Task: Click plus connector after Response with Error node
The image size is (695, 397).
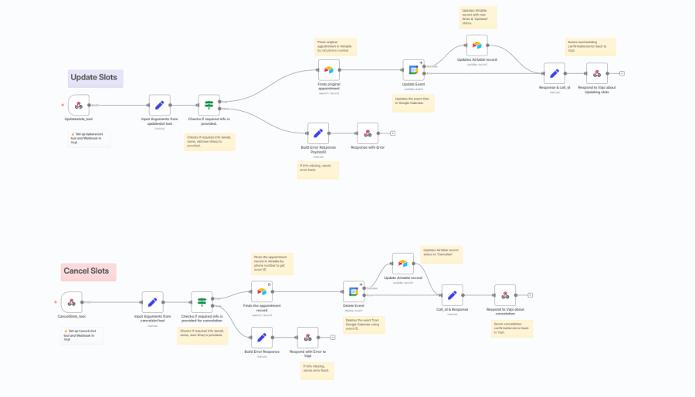Action: click(x=393, y=133)
